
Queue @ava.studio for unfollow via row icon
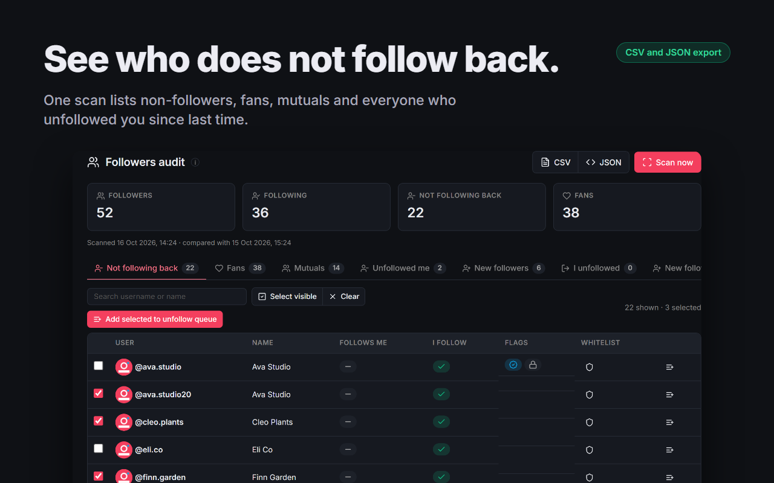(x=669, y=367)
